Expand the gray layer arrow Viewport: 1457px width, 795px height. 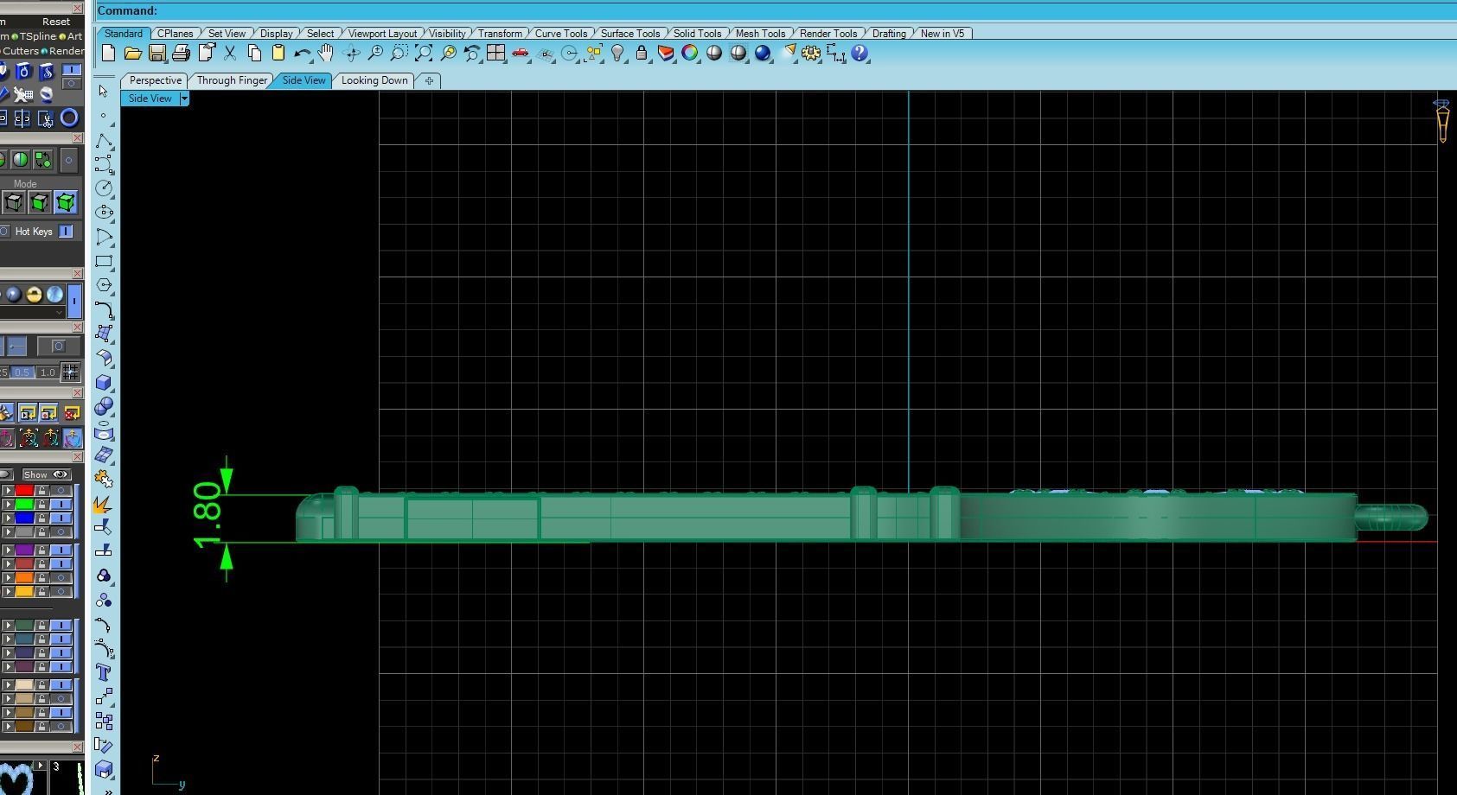(8, 531)
